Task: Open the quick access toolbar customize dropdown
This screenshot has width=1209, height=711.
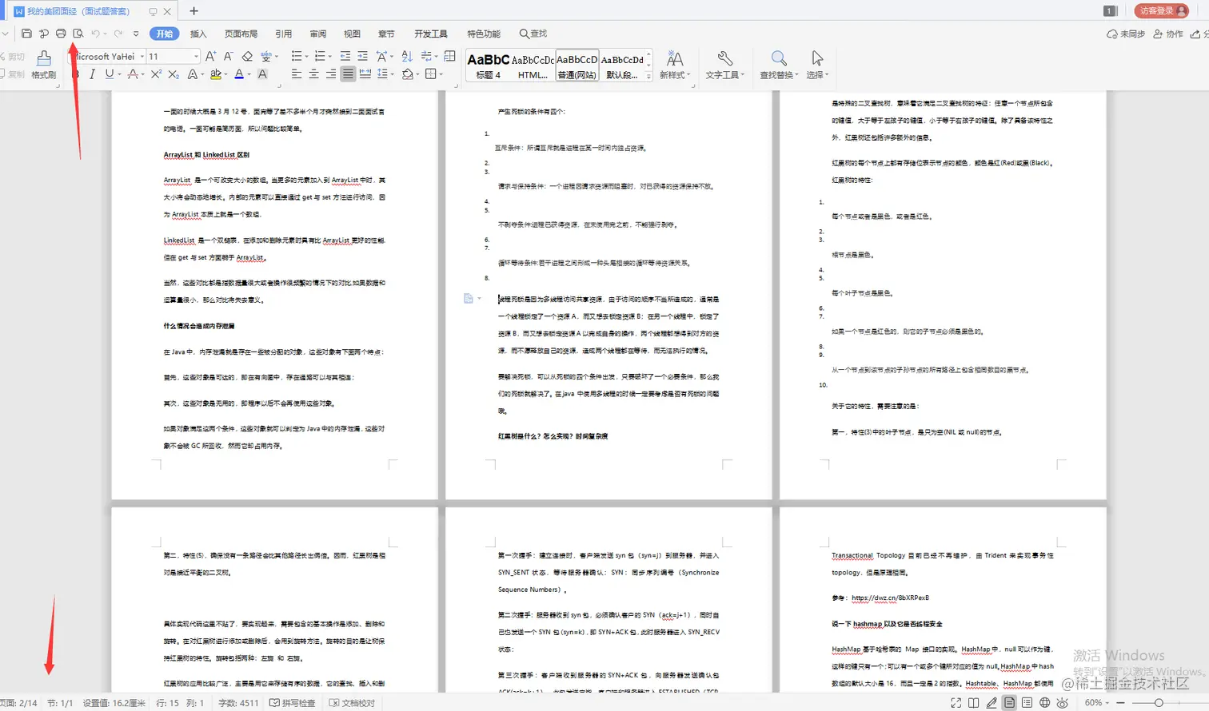Action: (136, 34)
